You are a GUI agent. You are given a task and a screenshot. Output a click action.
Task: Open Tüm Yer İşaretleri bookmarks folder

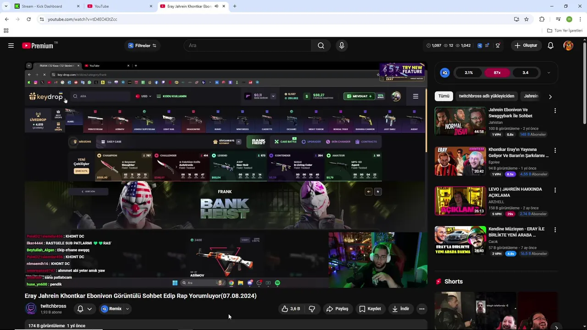coord(565,31)
